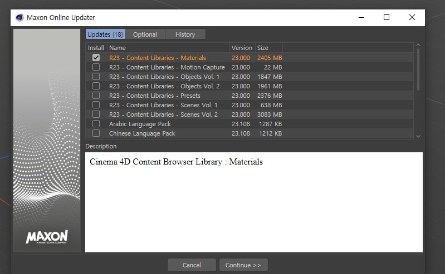Enable install for Objects Vol. 1

tap(96, 77)
